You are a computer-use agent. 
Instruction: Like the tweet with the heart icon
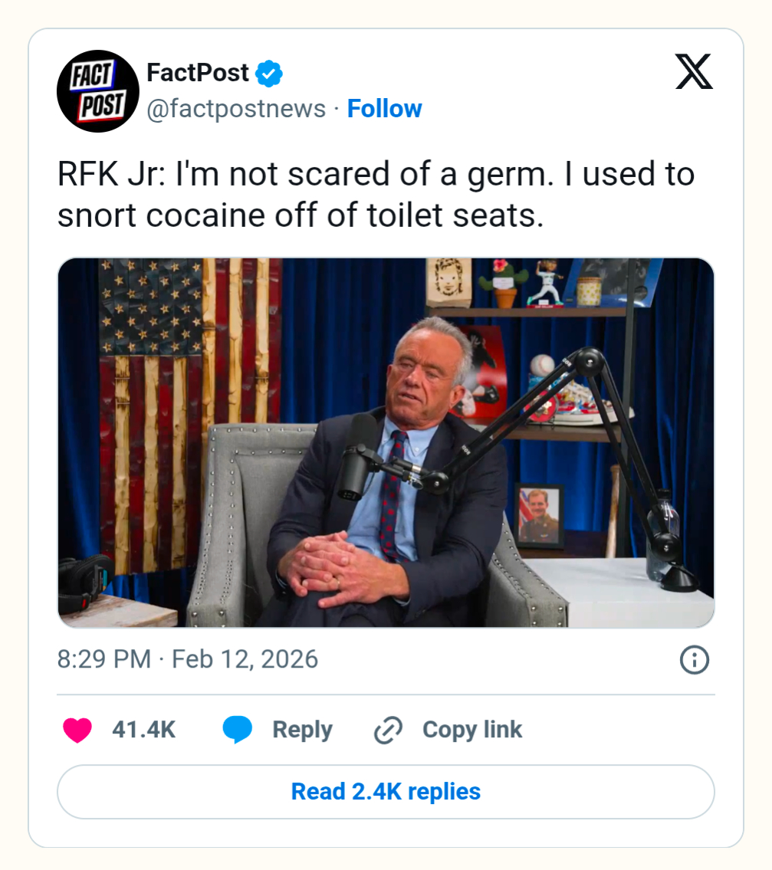tap(77, 730)
